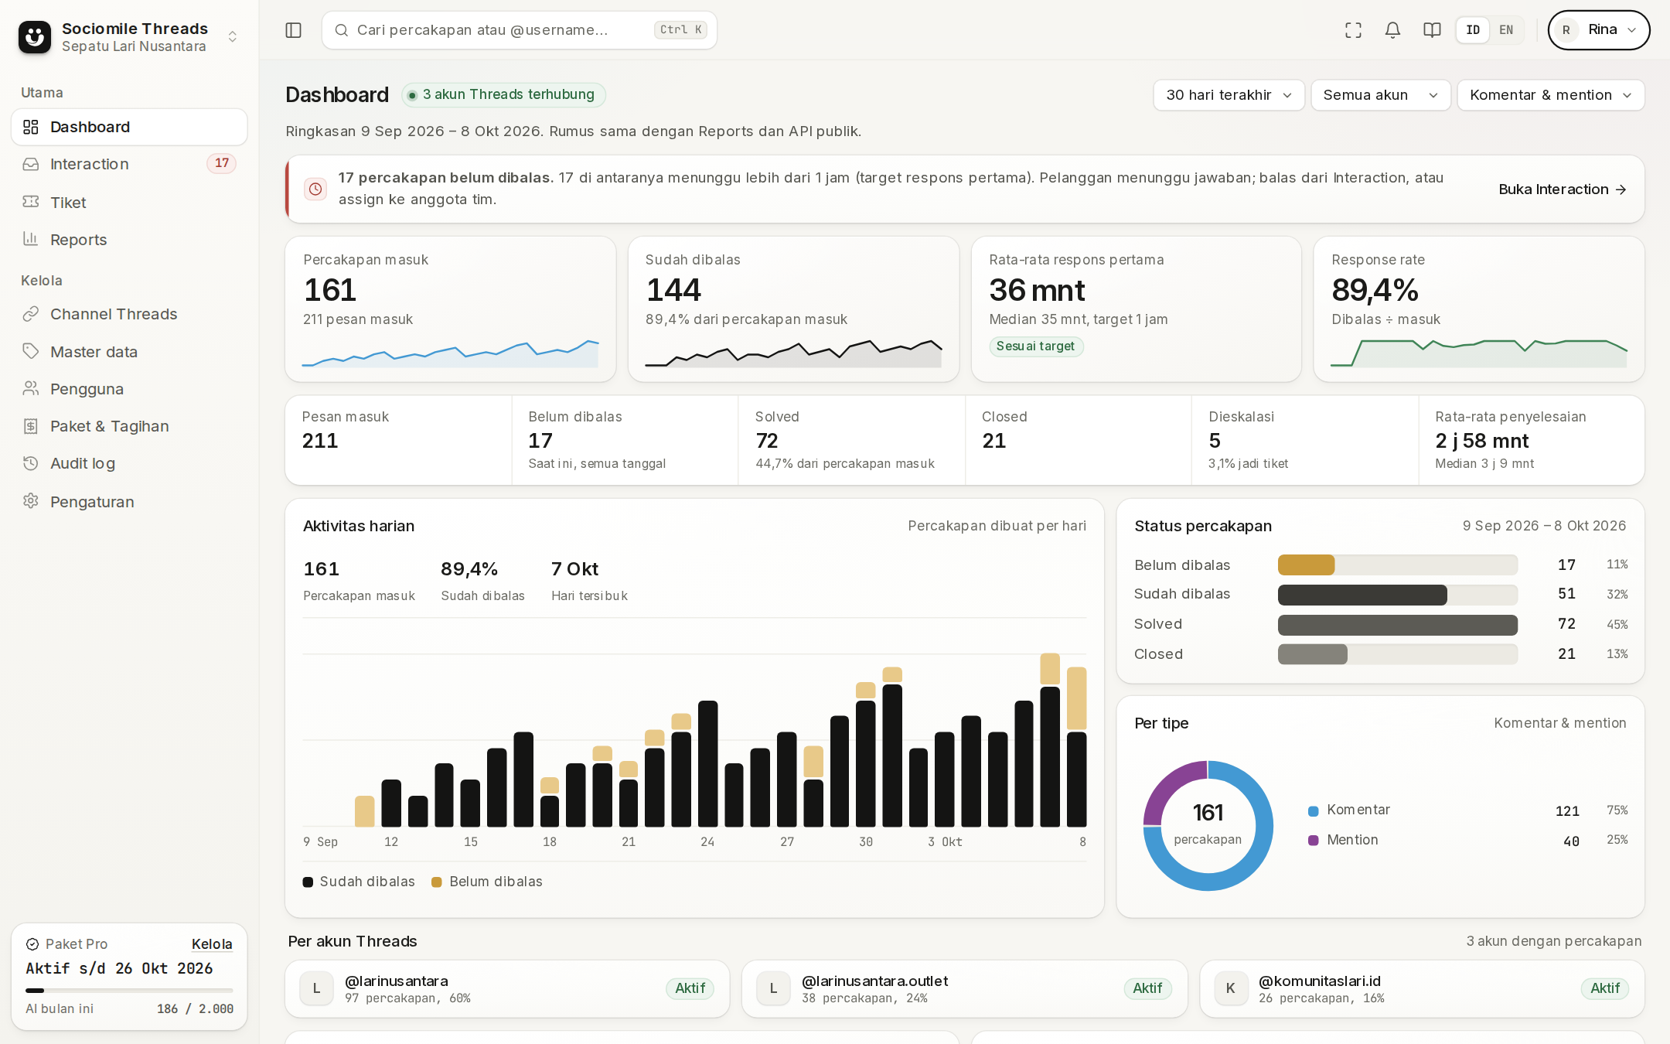Click the search magnifier icon
Screen dimensions: 1670x1044
pyautogui.click(x=341, y=30)
